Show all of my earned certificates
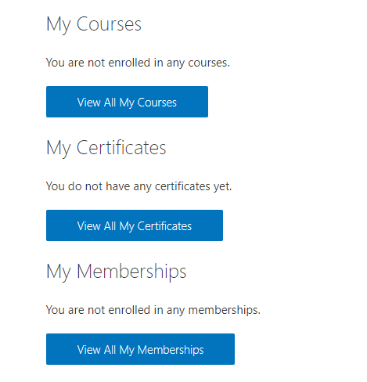367x382 pixels. 135,225
